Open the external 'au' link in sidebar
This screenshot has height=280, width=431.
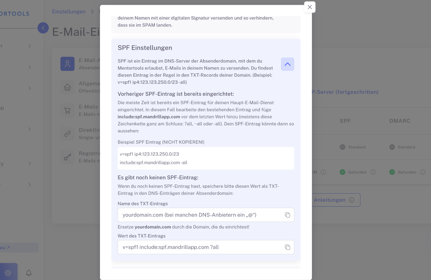19,247
